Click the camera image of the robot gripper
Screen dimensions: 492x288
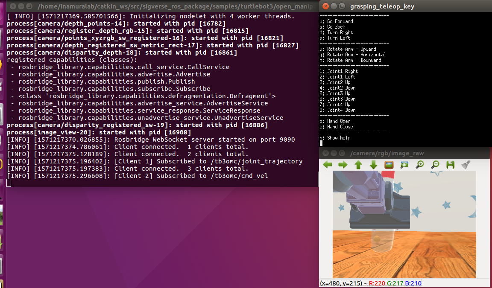click(x=404, y=224)
